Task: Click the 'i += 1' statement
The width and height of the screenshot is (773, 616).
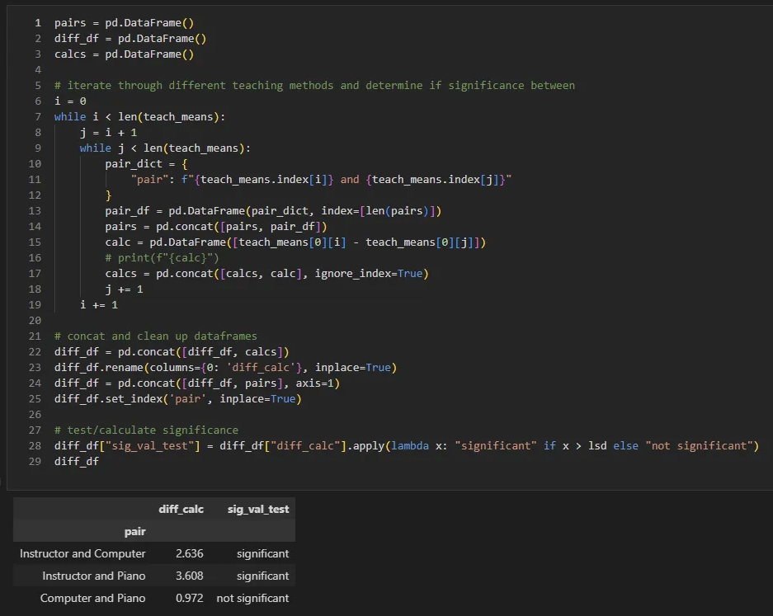Action: pyautogui.click(x=99, y=305)
